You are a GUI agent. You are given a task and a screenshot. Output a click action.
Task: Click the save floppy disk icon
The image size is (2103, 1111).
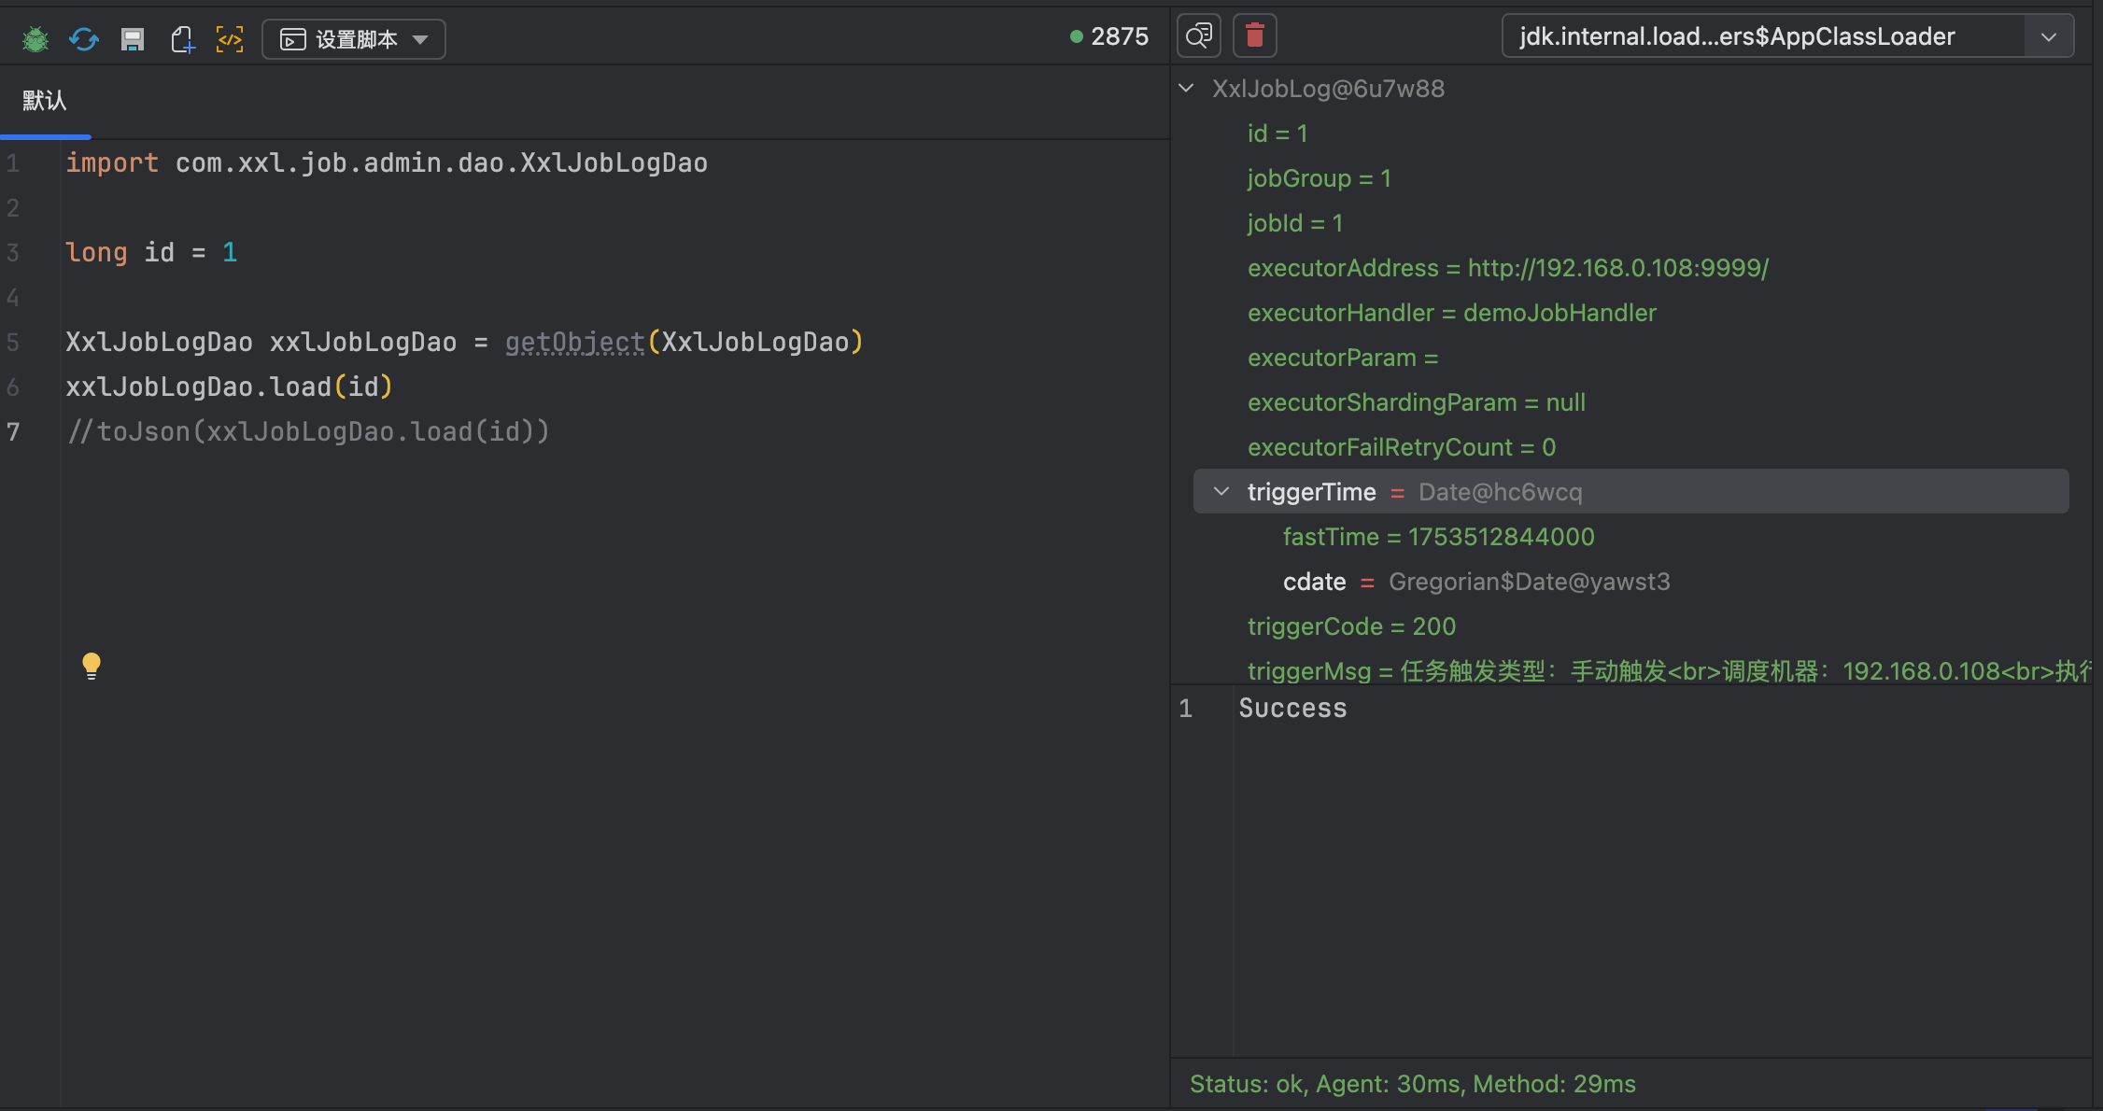pyautogui.click(x=133, y=39)
